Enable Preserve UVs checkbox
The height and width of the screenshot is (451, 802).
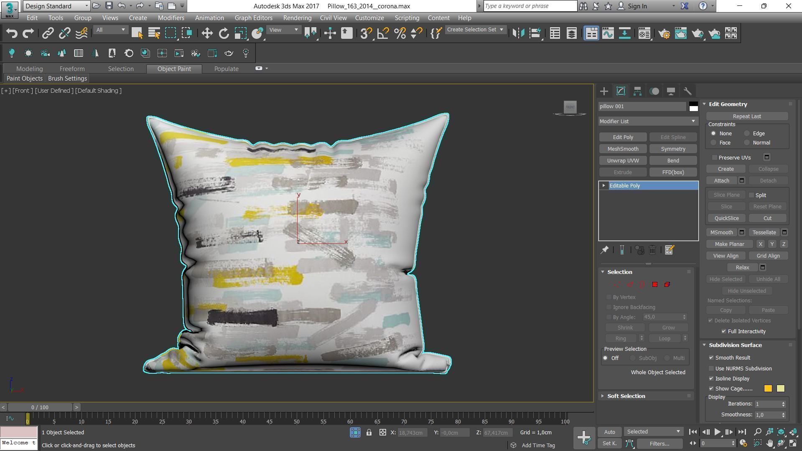715,157
